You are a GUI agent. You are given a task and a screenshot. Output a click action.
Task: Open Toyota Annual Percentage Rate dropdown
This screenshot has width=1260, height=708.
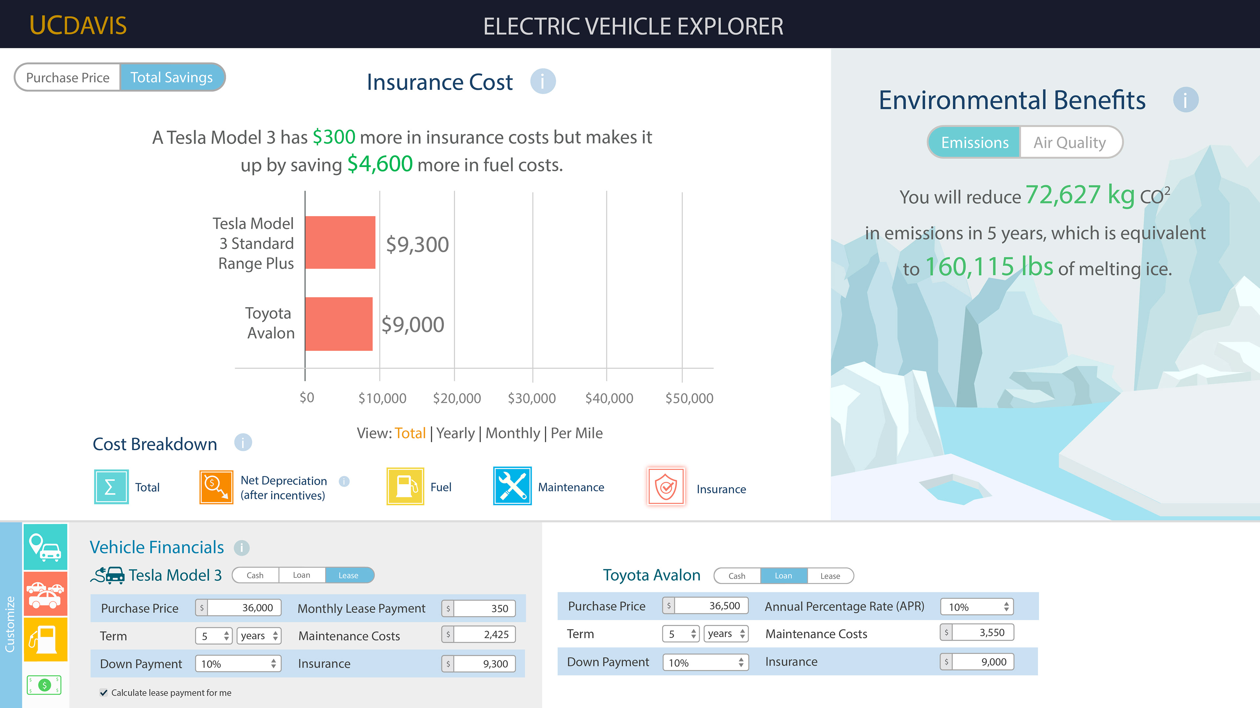coord(977,607)
